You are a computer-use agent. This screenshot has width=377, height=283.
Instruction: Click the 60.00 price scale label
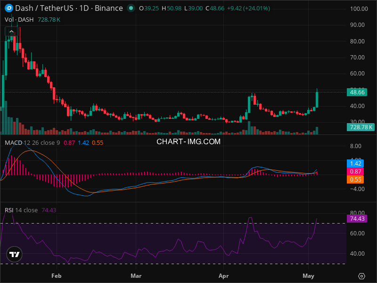point(357,74)
